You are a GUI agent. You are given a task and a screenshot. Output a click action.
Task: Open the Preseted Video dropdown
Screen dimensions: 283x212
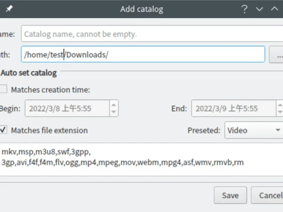click(253, 130)
